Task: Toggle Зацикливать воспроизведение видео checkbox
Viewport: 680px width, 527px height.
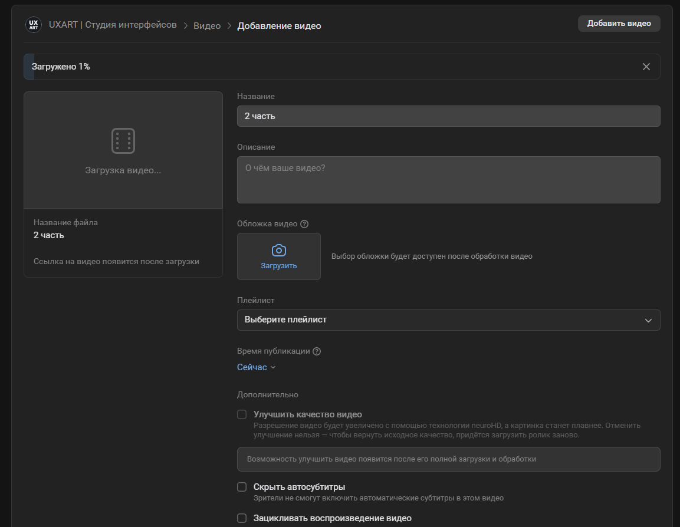Action: [x=242, y=518]
